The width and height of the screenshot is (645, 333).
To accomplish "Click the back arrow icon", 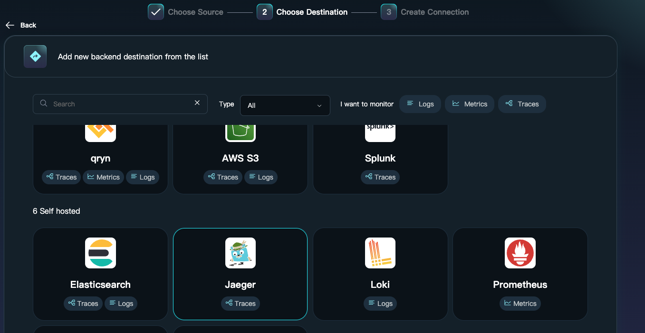I will coord(10,25).
